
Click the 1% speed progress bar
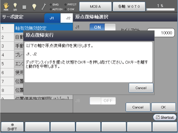[x=161, y=10]
